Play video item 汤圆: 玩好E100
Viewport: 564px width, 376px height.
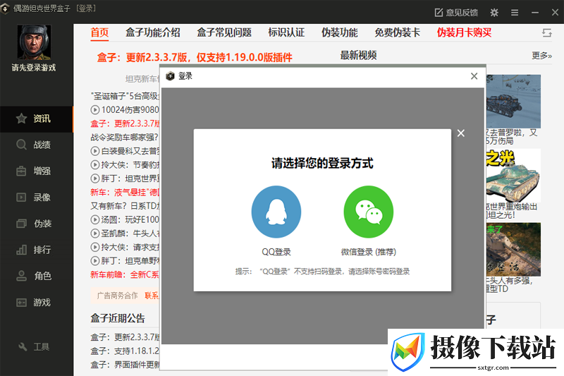click(125, 219)
